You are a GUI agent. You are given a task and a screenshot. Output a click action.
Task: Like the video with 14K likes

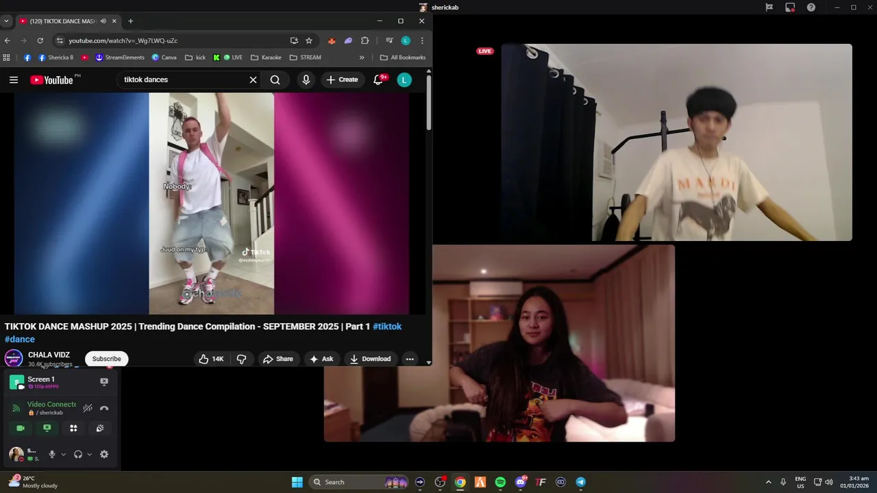tap(211, 359)
